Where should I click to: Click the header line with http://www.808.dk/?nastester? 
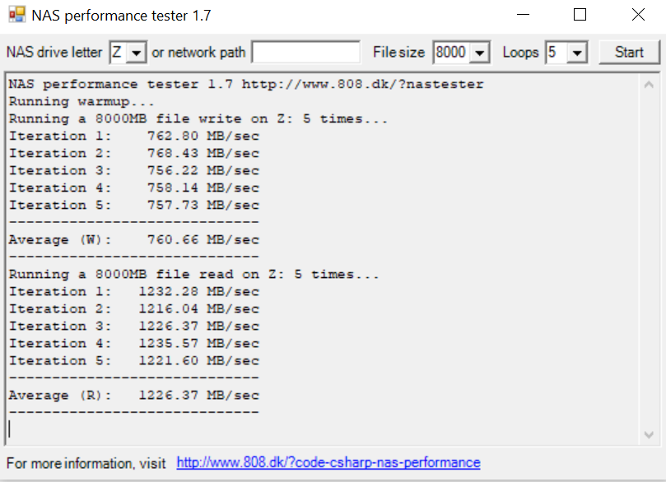[x=246, y=85]
